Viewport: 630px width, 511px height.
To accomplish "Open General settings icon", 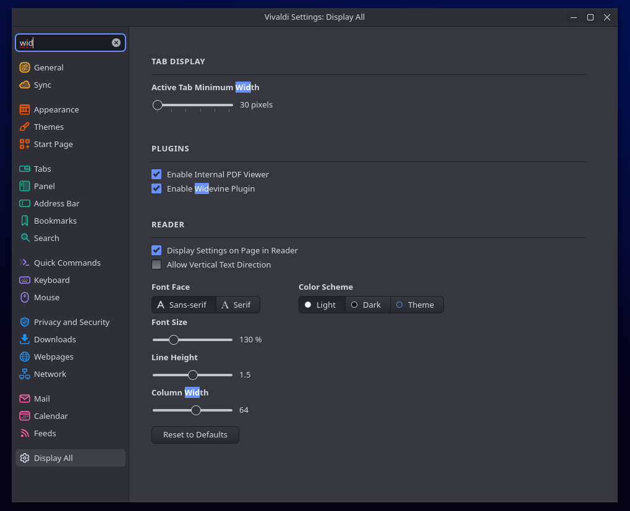I will coord(25,67).
